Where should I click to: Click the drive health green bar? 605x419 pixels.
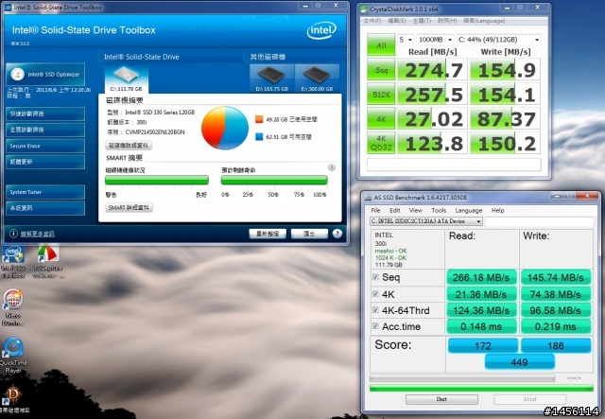[x=157, y=180]
